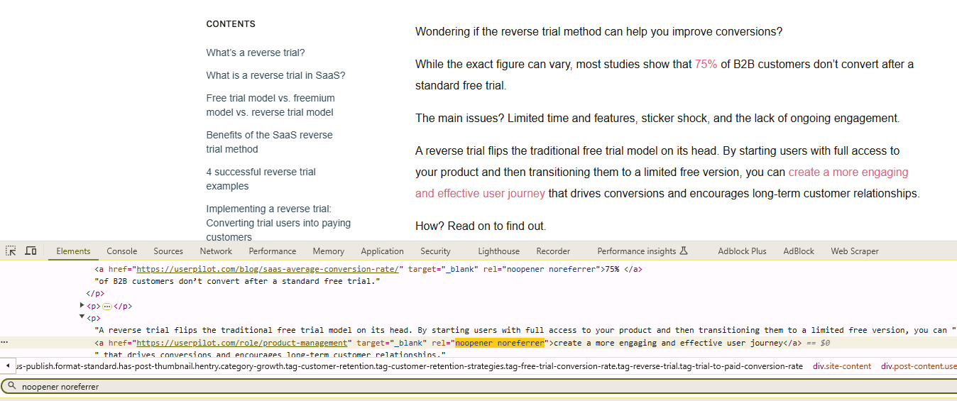Click the DOM text starting 'A reverse trial flips'
This screenshot has width=957, height=401.
(525, 330)
